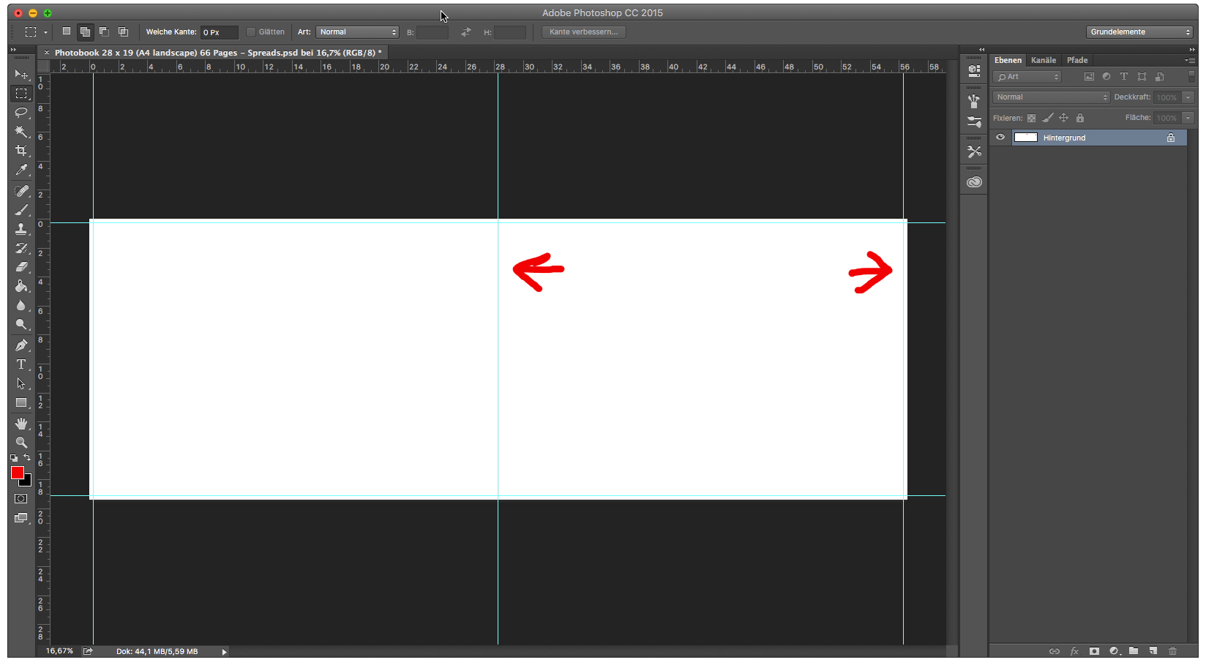Image resolution: width=1206 pixels, height=665 pixels.
Task: Open the Pfade tab
Action: click(x=1076, y=60)
